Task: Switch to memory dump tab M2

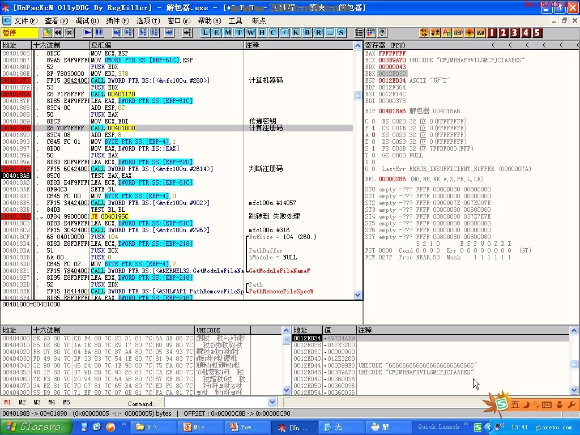Action: [22, 402]
